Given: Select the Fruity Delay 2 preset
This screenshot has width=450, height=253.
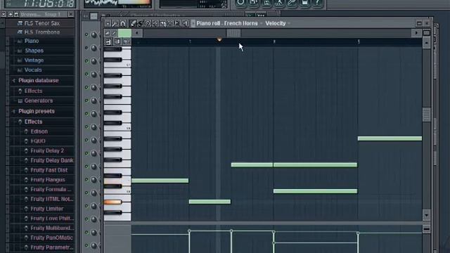Looking at the screenshot, I should [47, 150].
